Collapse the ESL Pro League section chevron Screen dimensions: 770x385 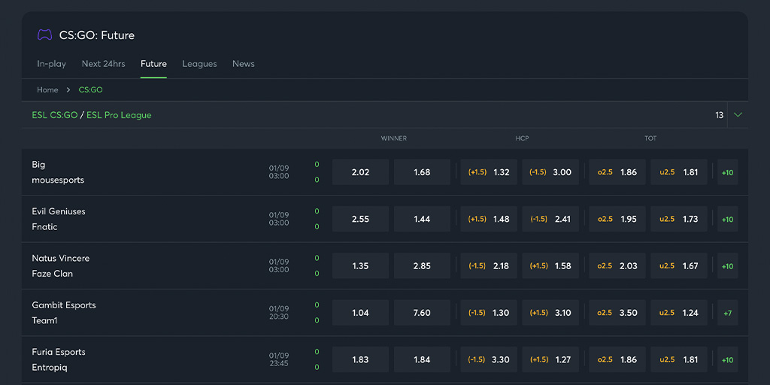tap(738, 115)
